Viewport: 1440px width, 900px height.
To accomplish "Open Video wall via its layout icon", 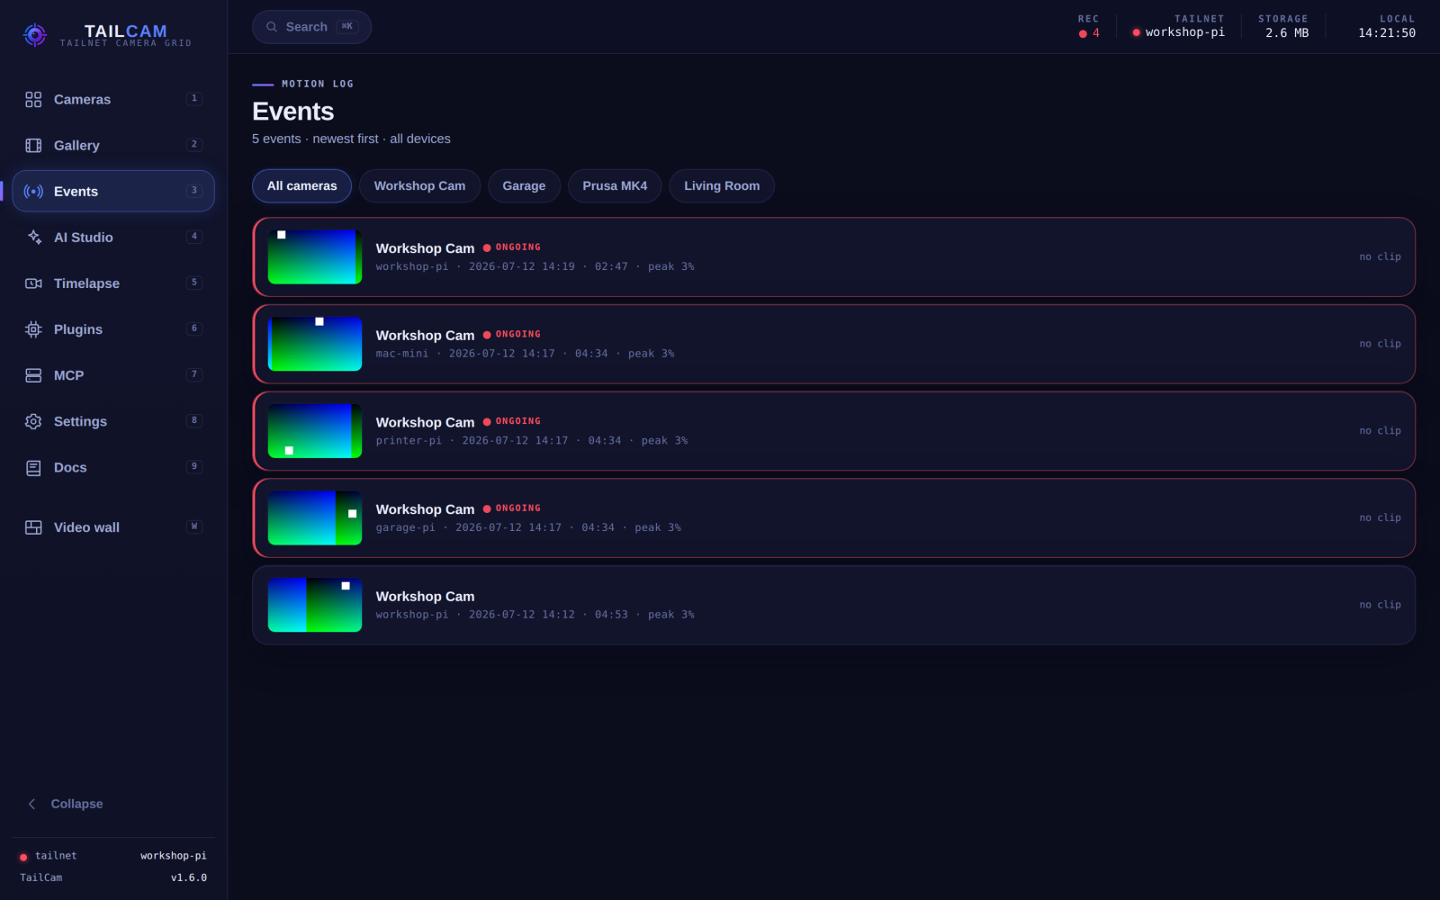I will [x=33, y=527].
